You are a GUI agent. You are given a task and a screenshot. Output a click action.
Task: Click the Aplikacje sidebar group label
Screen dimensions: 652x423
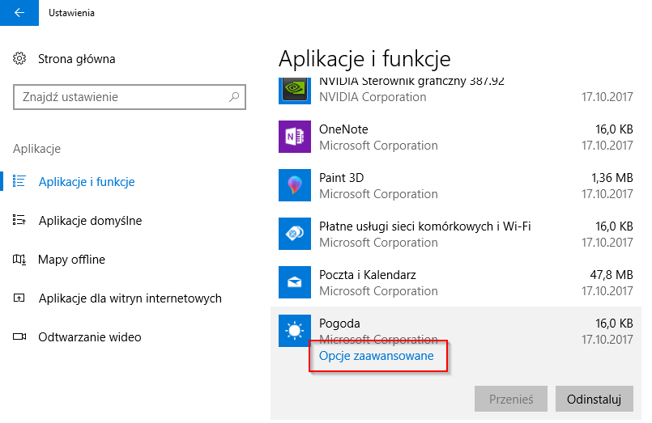[x=36, y=149]
